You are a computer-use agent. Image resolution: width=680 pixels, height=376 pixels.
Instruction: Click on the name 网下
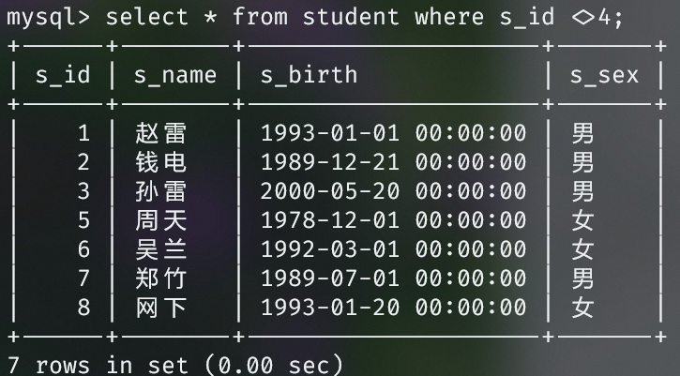click(x=161, y=307)
